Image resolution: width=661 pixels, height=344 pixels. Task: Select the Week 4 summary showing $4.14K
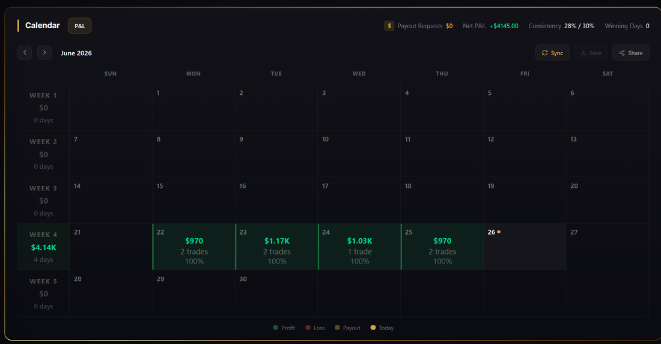(43, 247)
